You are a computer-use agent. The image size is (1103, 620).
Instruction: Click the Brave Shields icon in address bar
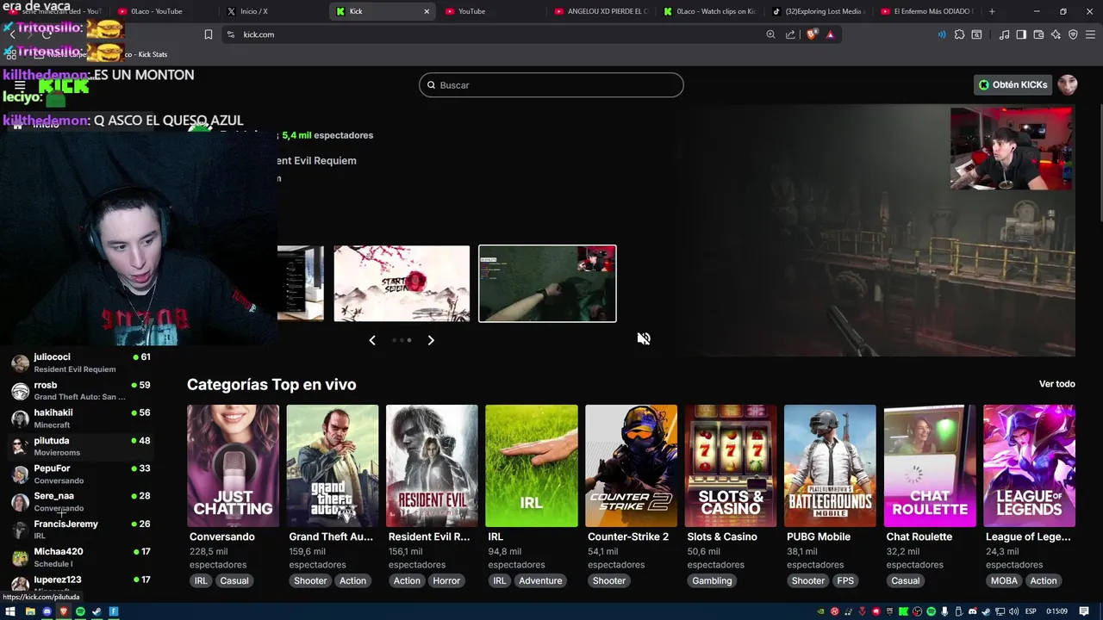pyautogui.click(x=812, y=34)
